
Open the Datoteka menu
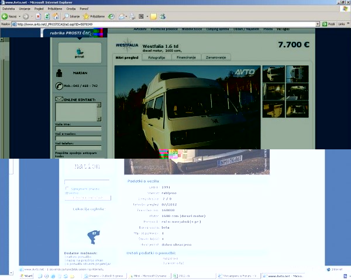[8, 9]
